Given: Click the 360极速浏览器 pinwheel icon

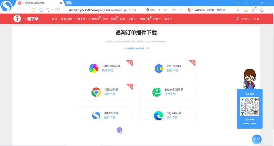Looking at the screenshot, I should pos(94,68).
